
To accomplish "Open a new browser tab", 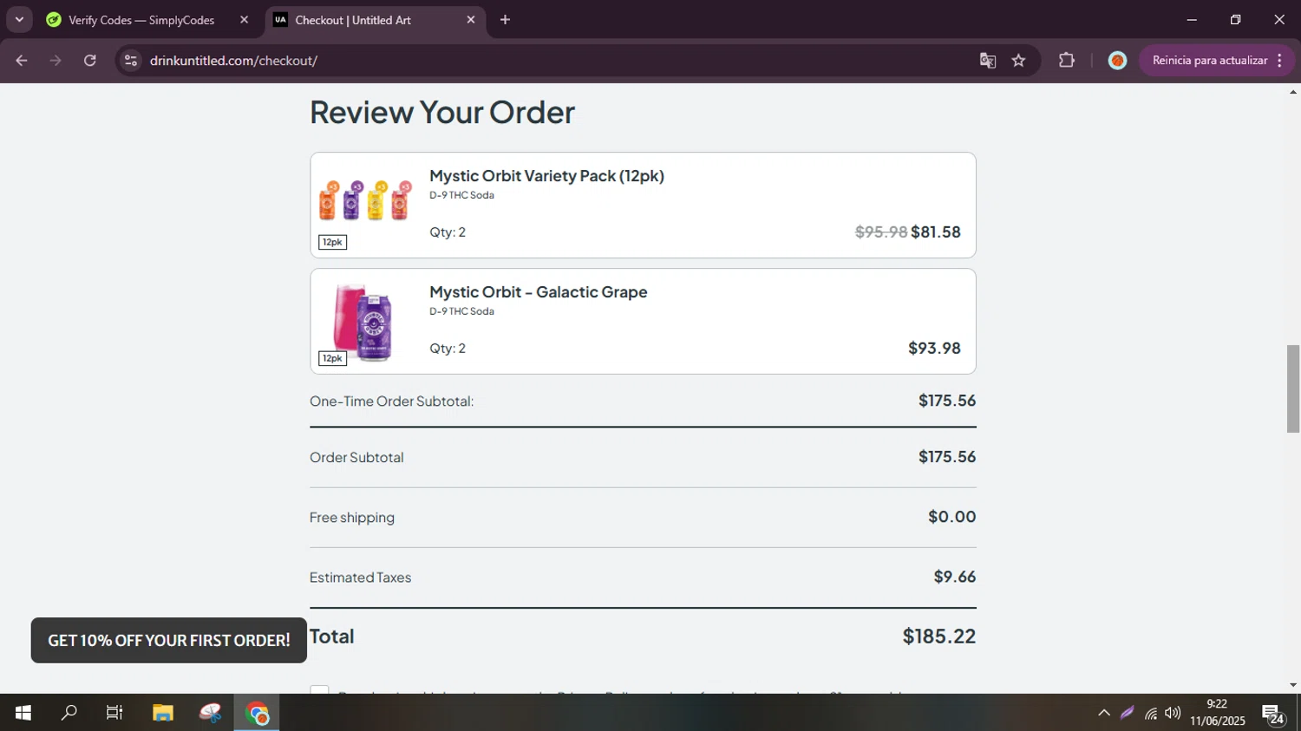I will (x=505, y=20).
